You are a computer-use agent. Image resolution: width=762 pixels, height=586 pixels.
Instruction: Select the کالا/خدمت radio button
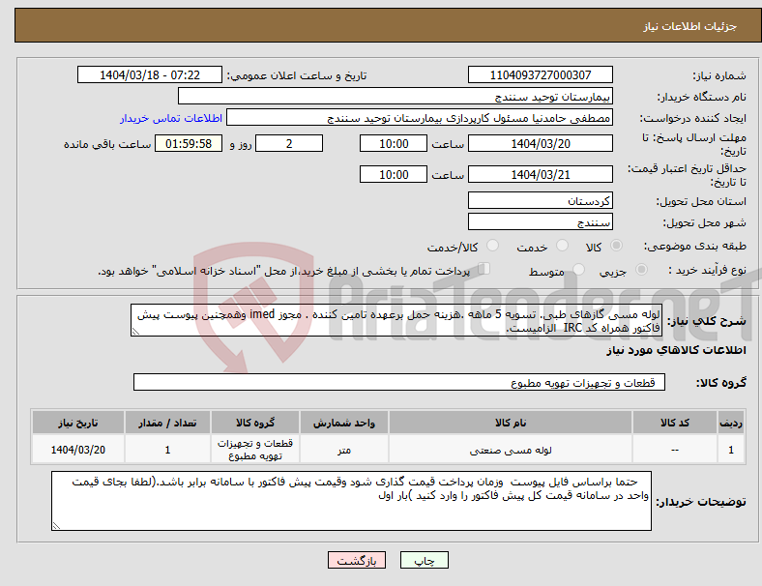[x=493, y=246]
